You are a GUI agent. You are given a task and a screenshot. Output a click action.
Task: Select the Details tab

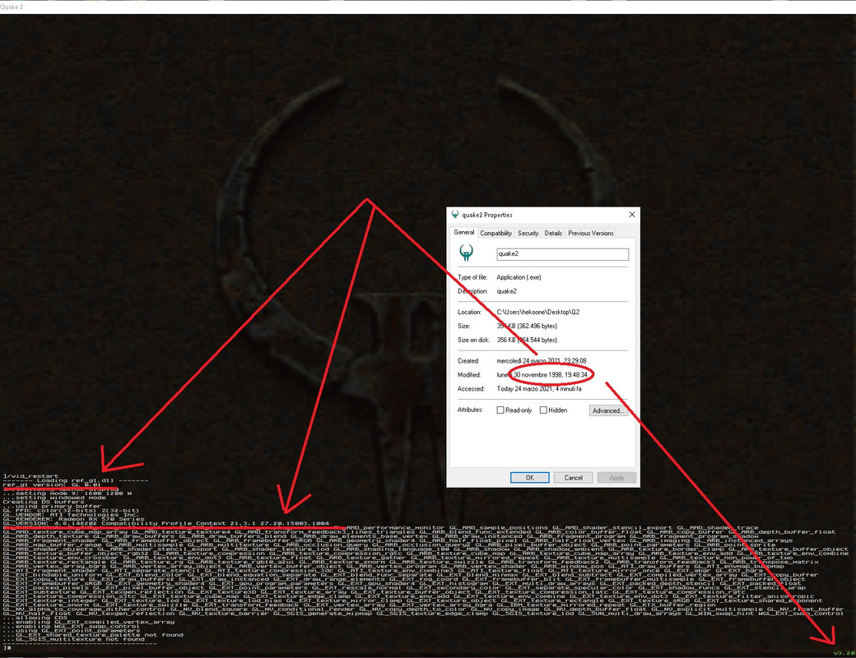(553, 233)
